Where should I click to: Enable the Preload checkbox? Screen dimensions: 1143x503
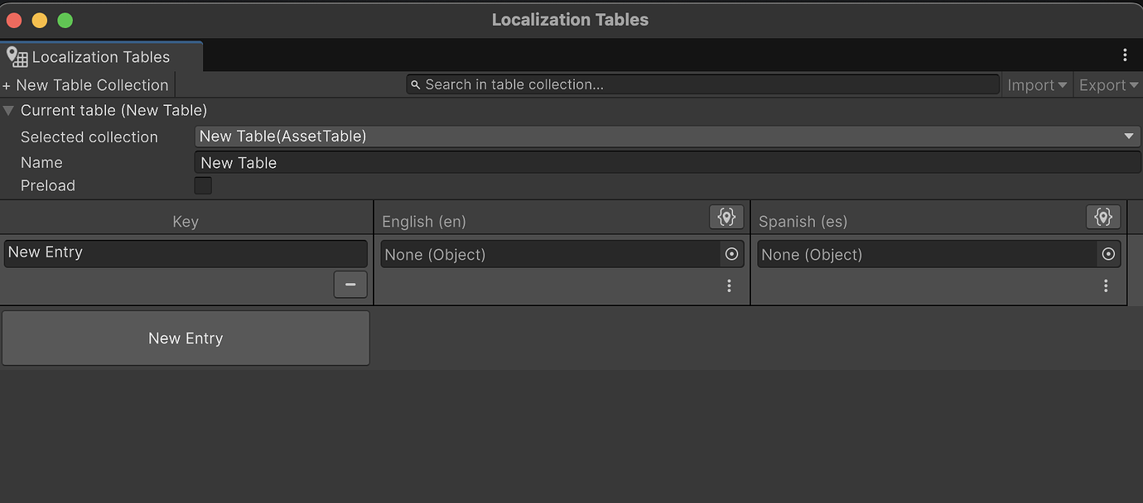click(202, 185)
